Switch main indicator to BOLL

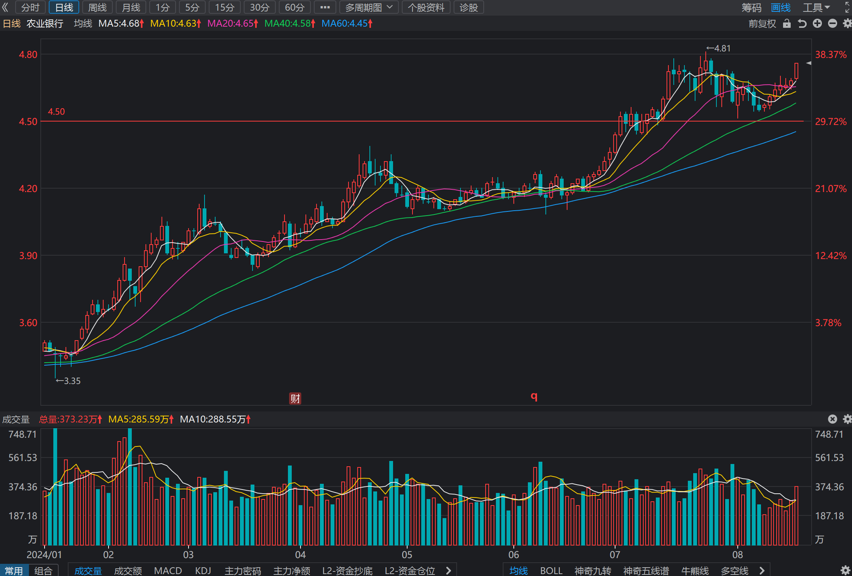(x=551, y=570)
